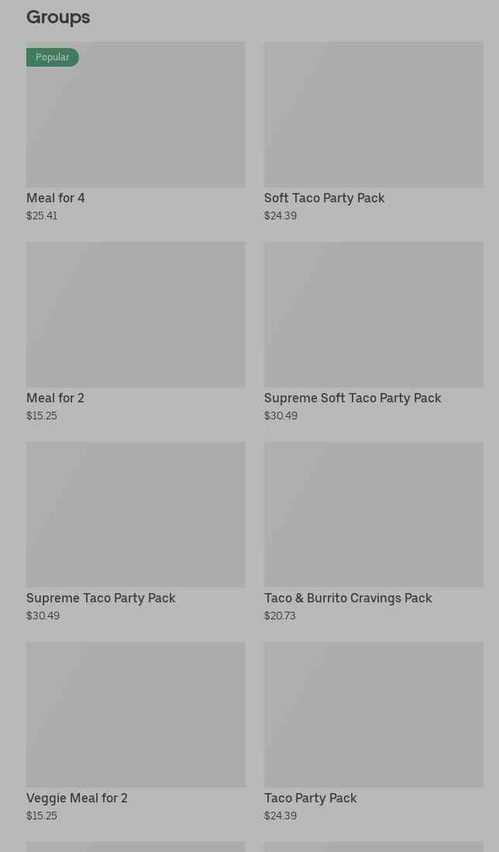Click the Soft Taco Party Pack name
The height and width of the screenshot is (852, 499).
pyautogui.click(x=324, y=198)
